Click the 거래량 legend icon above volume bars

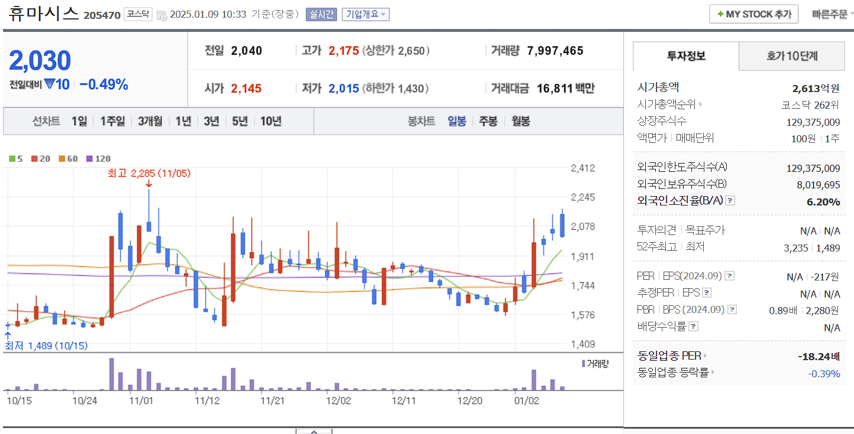point(584,362)
